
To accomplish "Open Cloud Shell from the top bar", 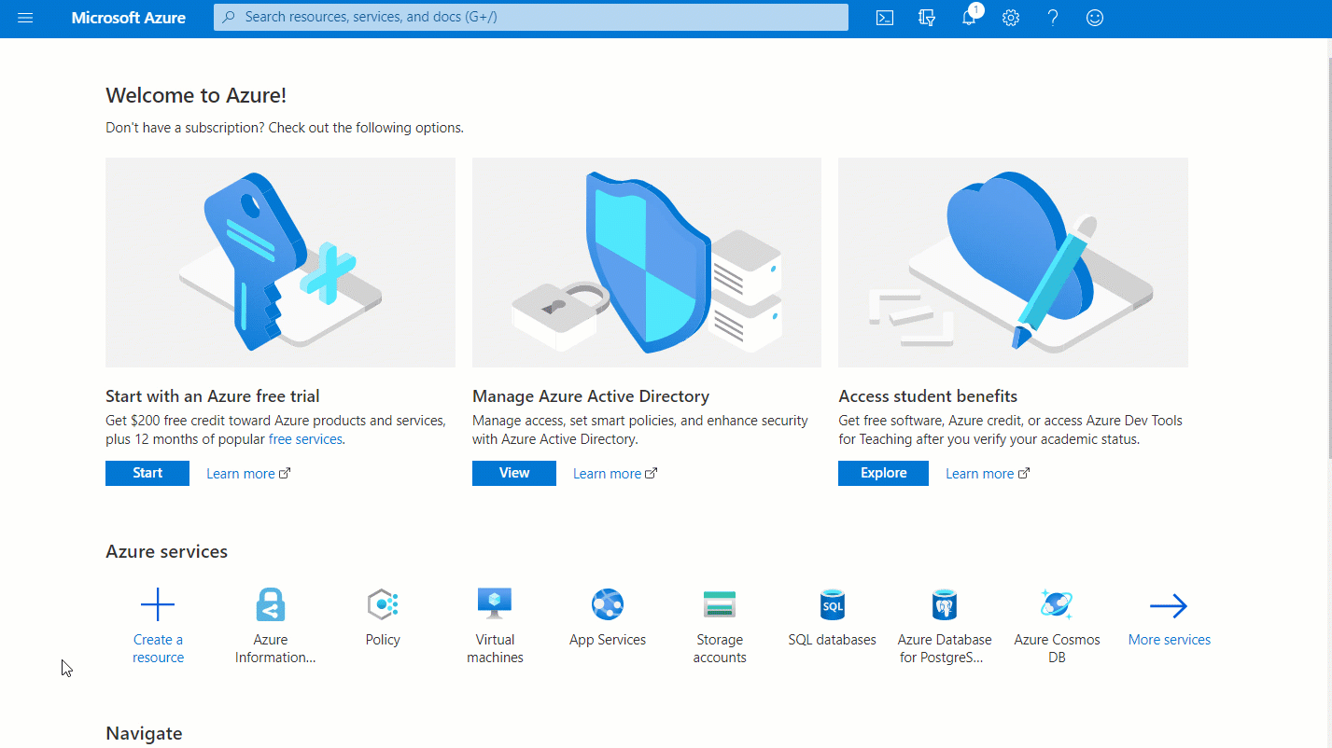I will (885, 18).
